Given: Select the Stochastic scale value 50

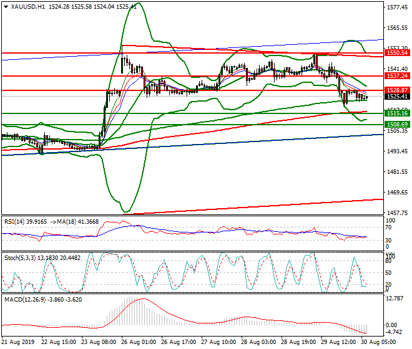Looking at the screenshot, I should point(388,273).
